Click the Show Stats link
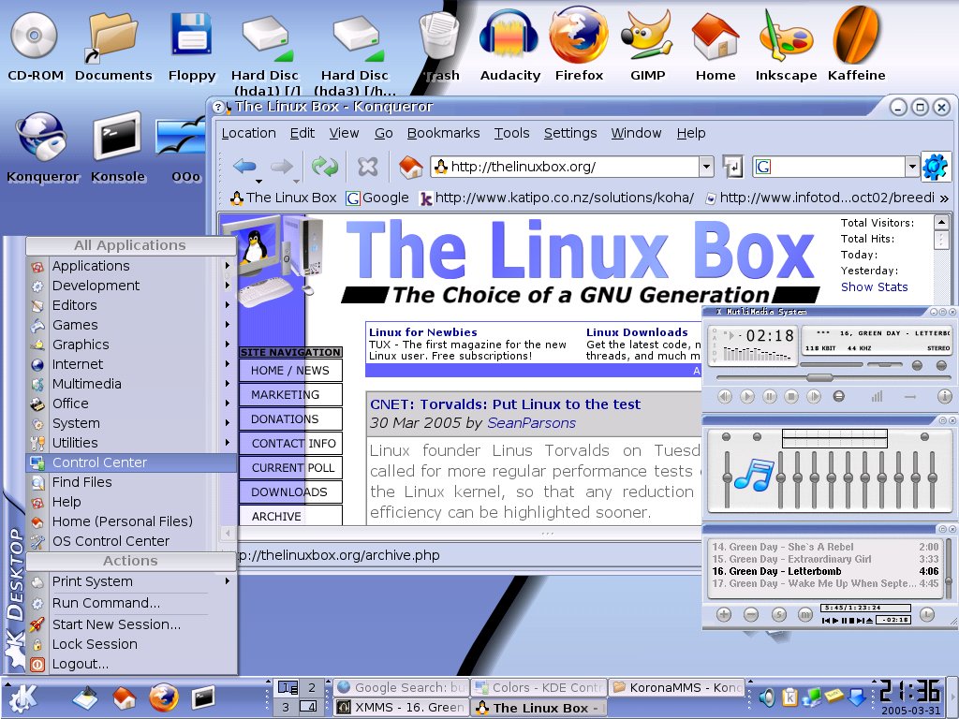 (x=874, y=286)
